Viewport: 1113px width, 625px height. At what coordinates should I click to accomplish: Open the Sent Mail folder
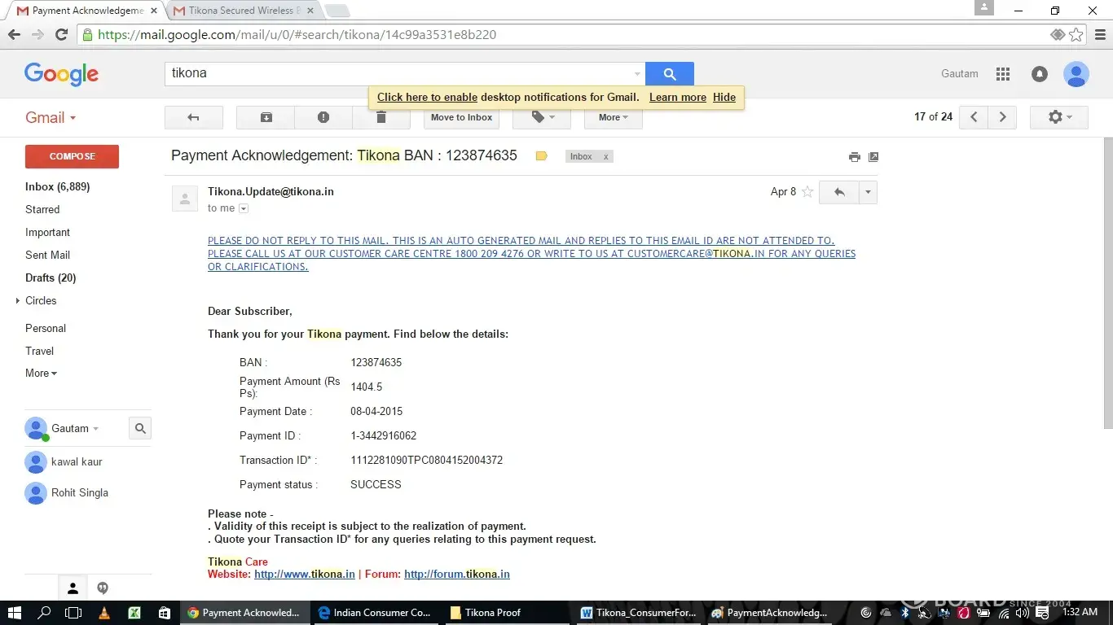coord(47,255)
